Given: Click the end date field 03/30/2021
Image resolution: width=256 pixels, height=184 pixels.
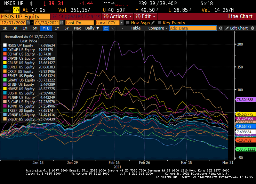Looking at the screenshot, I should (47, 23).
